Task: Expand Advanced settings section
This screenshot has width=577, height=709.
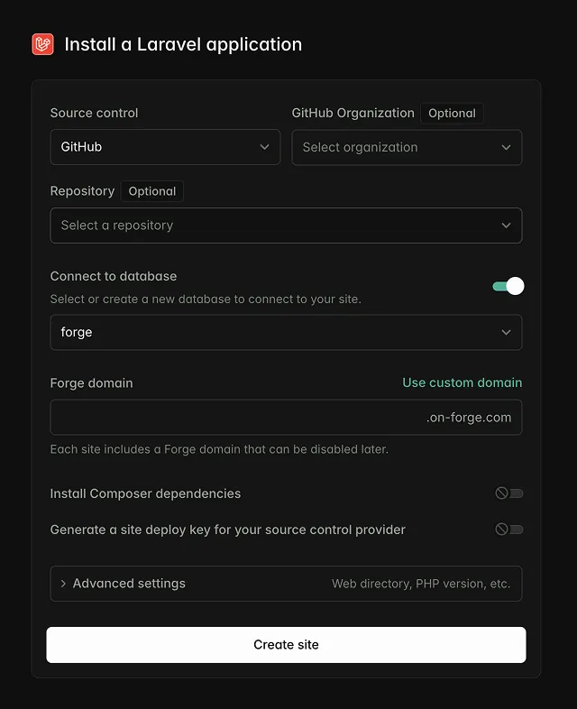Action: click(286, 584)
